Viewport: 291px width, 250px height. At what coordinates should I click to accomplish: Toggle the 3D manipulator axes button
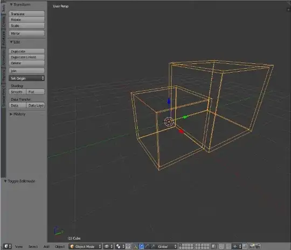point(136,246)
